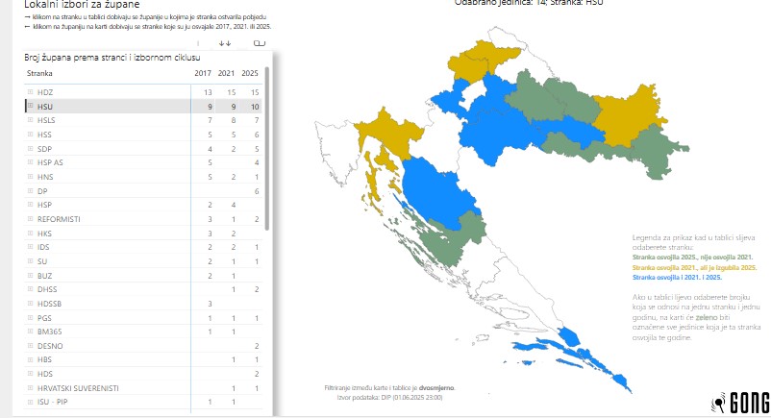This screenshot has width=771, height=418.
Task: Click the rightmost icon above the table
Action: coord(257,43)
